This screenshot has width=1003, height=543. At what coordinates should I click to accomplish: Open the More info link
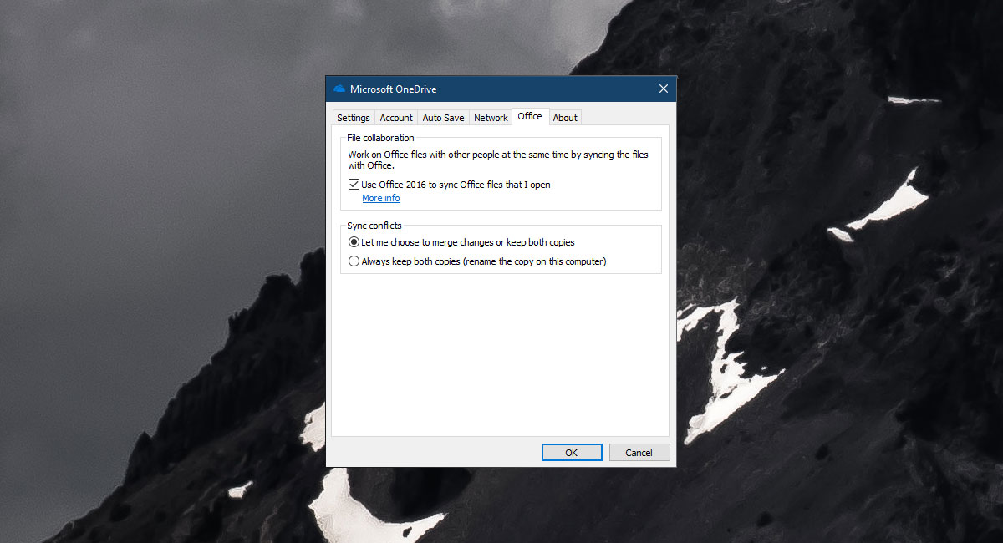(x=381, y=198)
